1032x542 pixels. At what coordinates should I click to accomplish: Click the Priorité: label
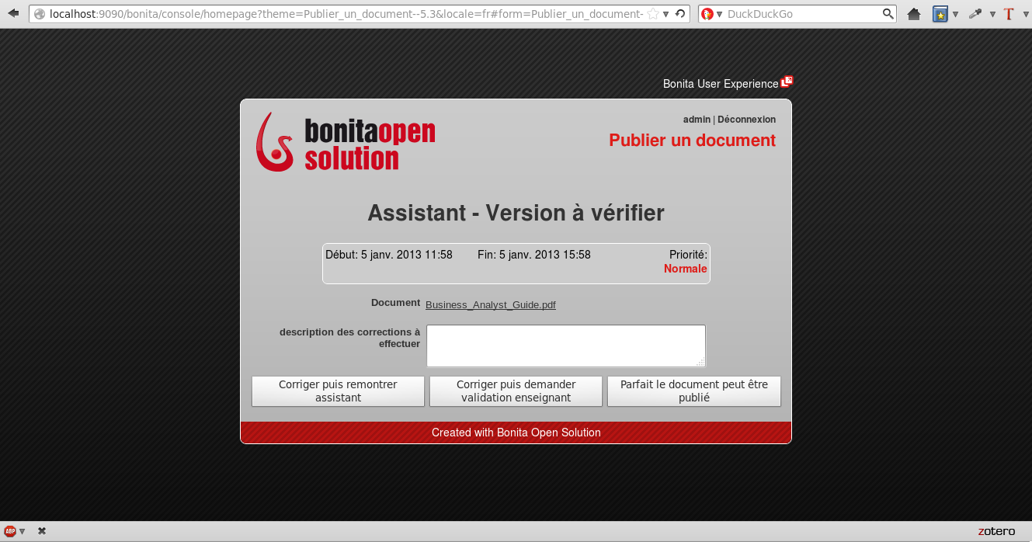(x=688, y=255)
